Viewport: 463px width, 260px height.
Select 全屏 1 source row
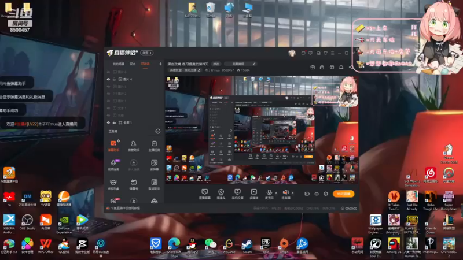[134, 122]
